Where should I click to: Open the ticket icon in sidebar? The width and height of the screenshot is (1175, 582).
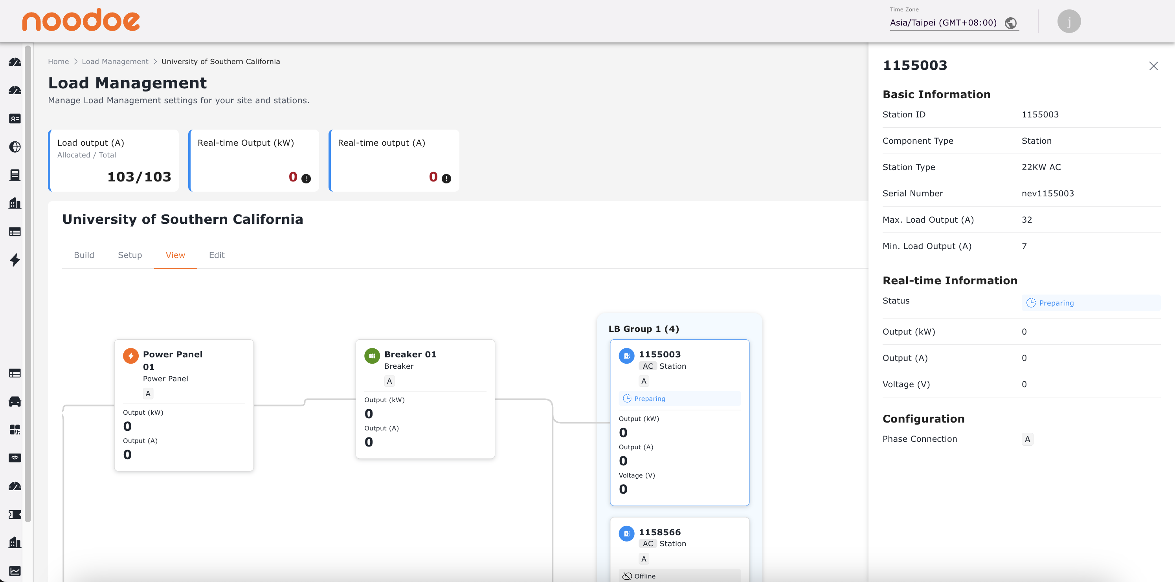click(x=15, y=514)
